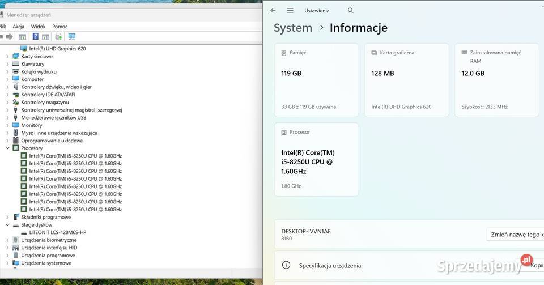The image size is (544, 285).
Task: Click the 1.80 GHz processor speed text
Action: [291, 186]
